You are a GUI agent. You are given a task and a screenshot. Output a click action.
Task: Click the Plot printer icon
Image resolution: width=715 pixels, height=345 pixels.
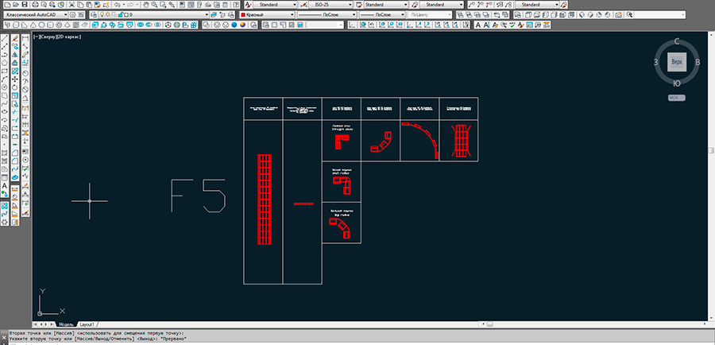(35, 4)
